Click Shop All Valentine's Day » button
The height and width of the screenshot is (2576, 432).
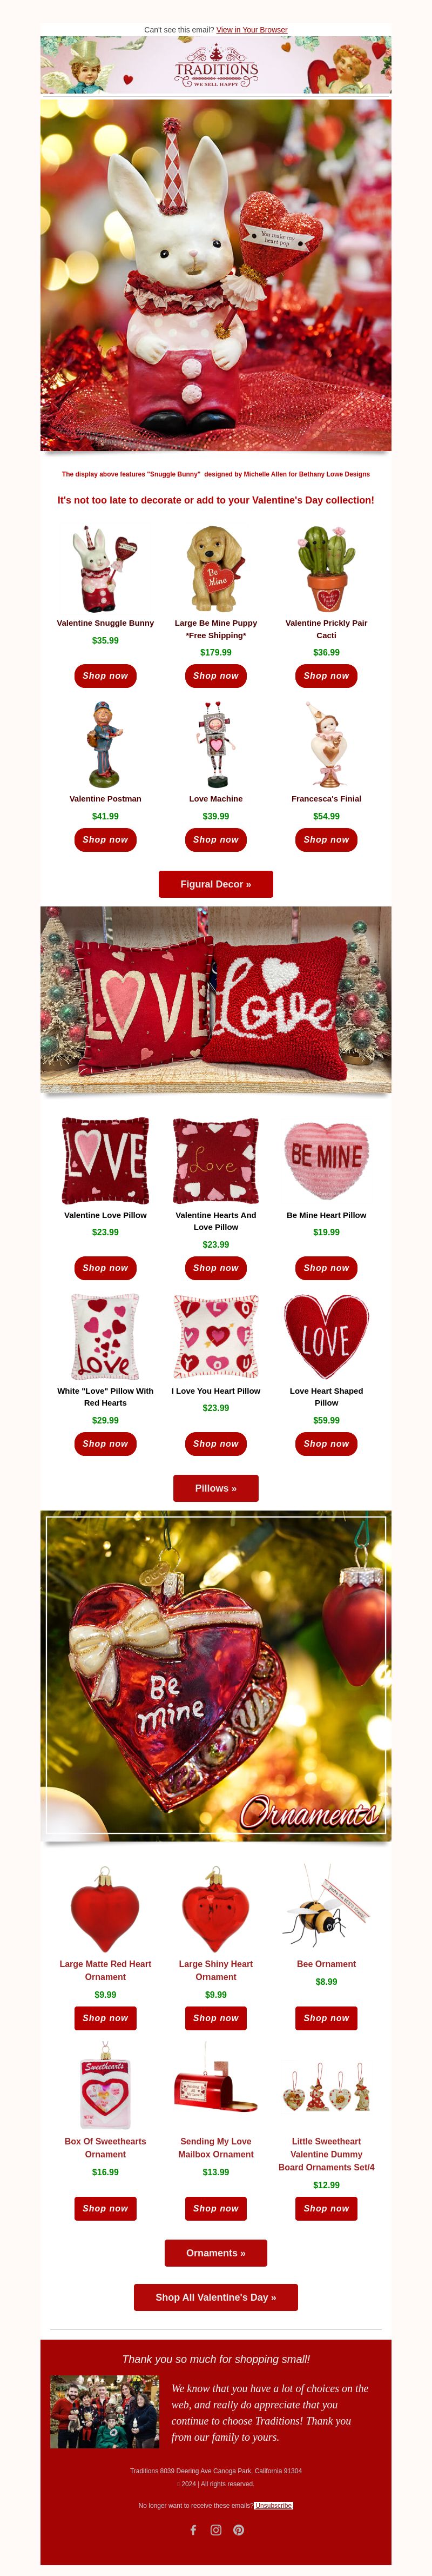click(215, 2297)
